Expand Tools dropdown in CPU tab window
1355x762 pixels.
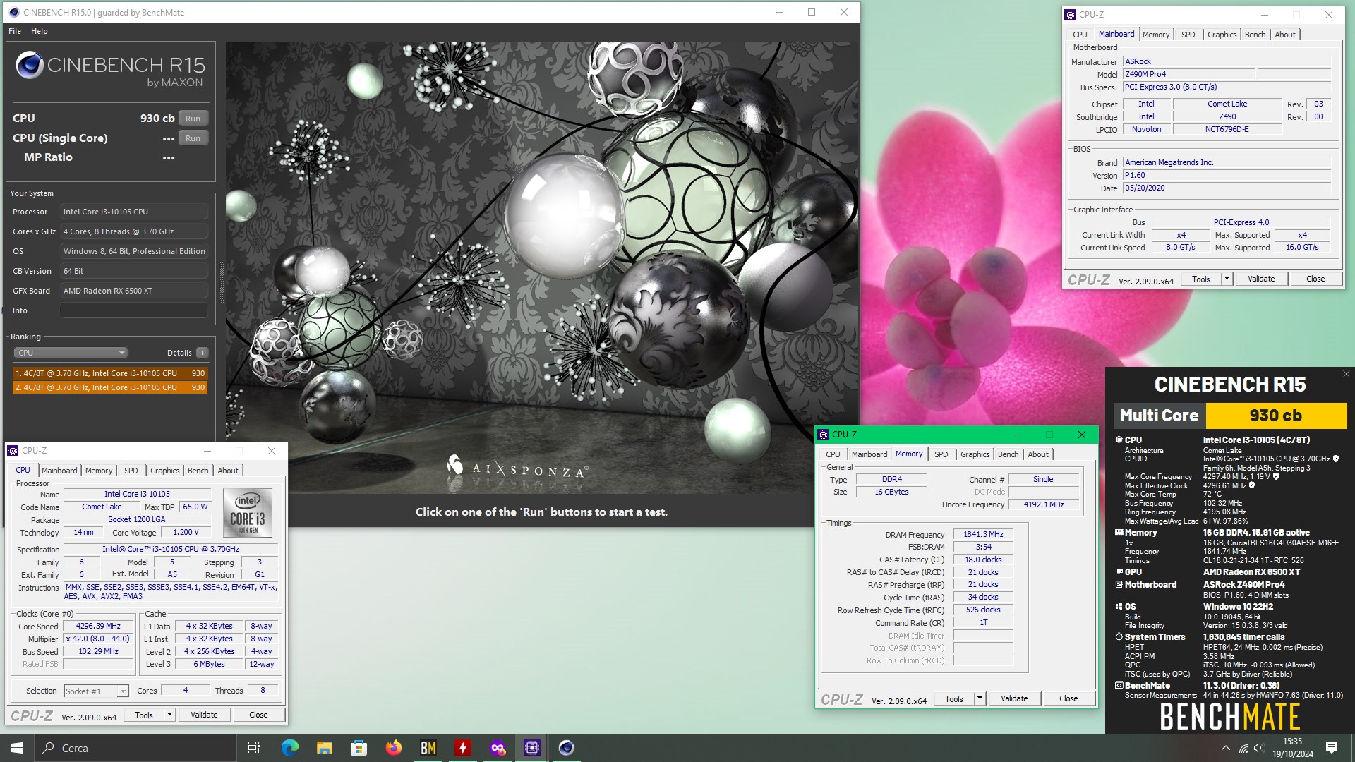pos(169,715)
